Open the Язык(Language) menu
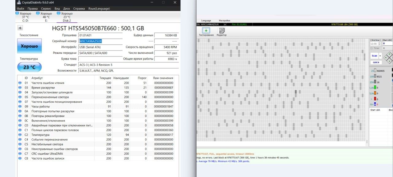Viewport: 393px width, 177px height. click(99, 9)
